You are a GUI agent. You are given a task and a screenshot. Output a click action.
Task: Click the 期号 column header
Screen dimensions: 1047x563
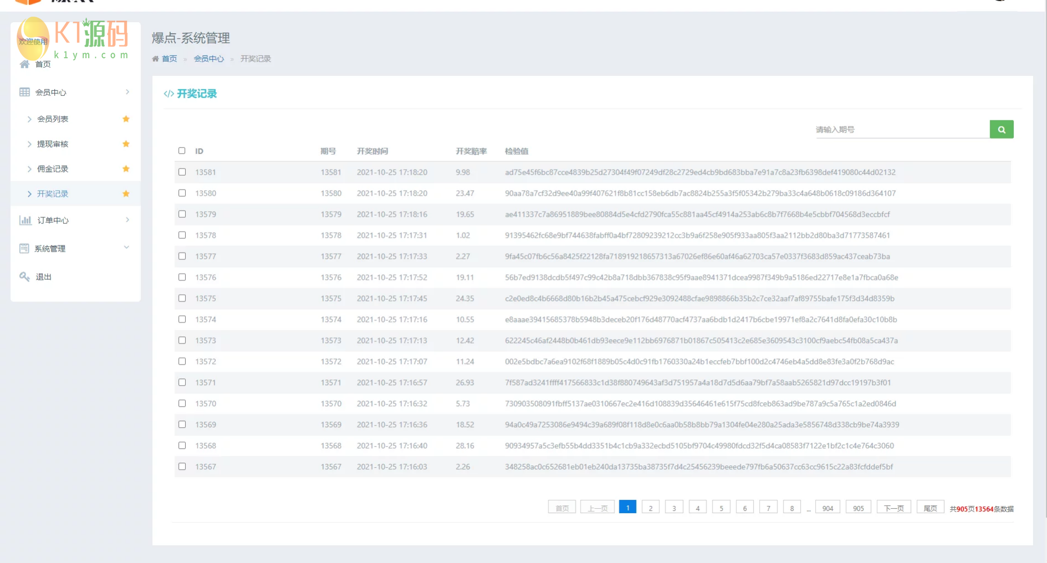tap(328, 151)
